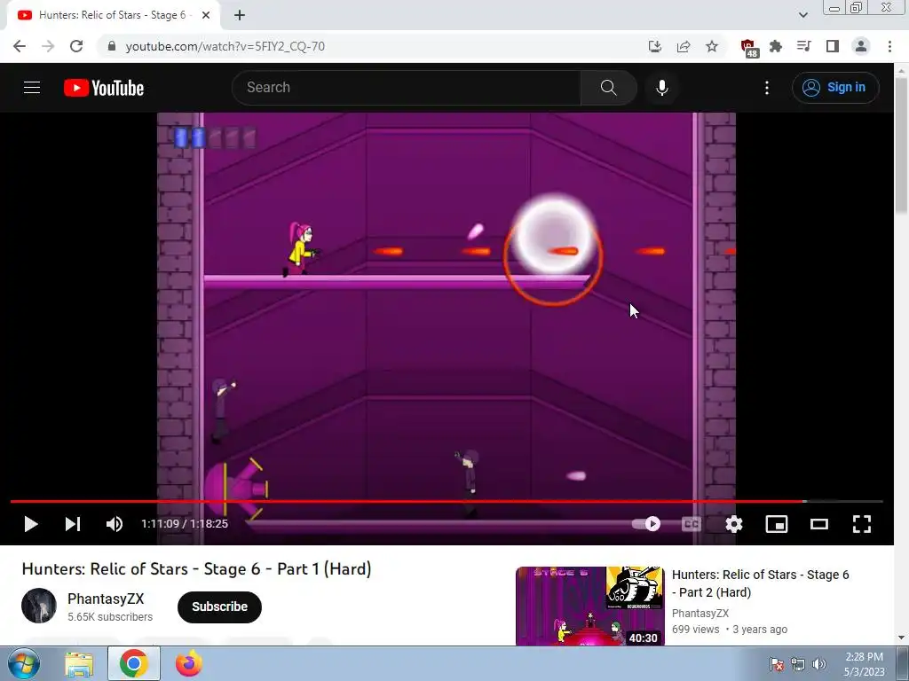Toggle the browser side panel
The width and height of the screenshot is (909, 681).
coord(833,46)
